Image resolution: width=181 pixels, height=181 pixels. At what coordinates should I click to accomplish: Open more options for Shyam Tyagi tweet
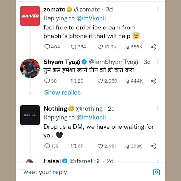coord(158,61)
